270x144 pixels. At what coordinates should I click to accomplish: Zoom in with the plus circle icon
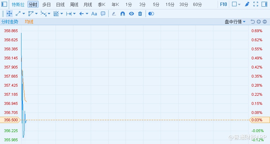[259, 22]
